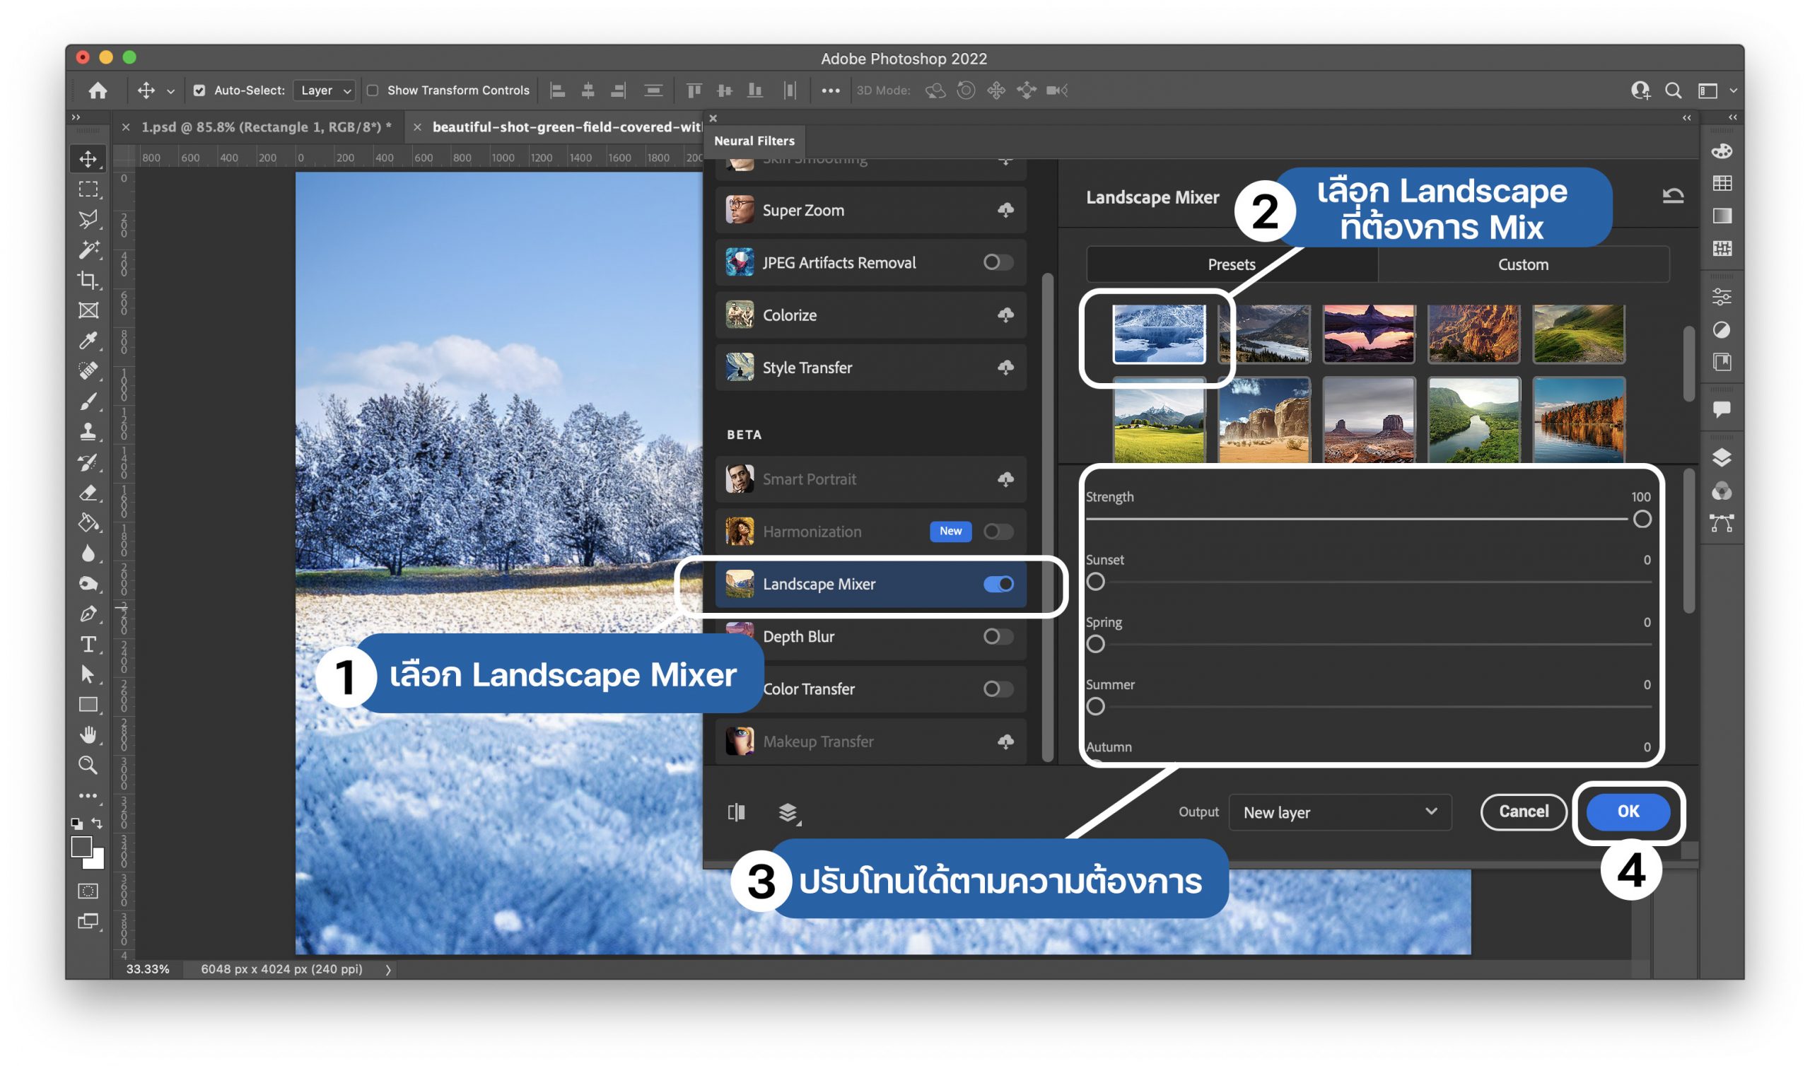Image resolution: width=1810 pixels, height=1066 pixels.
Task: Click the reset parameters arrow icon
Action: pyautogui.click(x=1673, y=195)
